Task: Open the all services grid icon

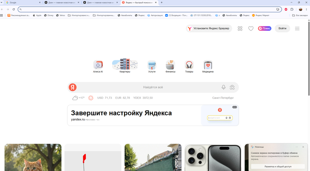Action: (x=240, y=29)
